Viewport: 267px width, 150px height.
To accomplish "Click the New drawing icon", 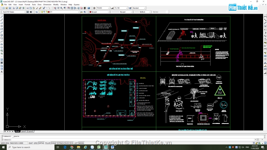I will (x=3, y=8).
